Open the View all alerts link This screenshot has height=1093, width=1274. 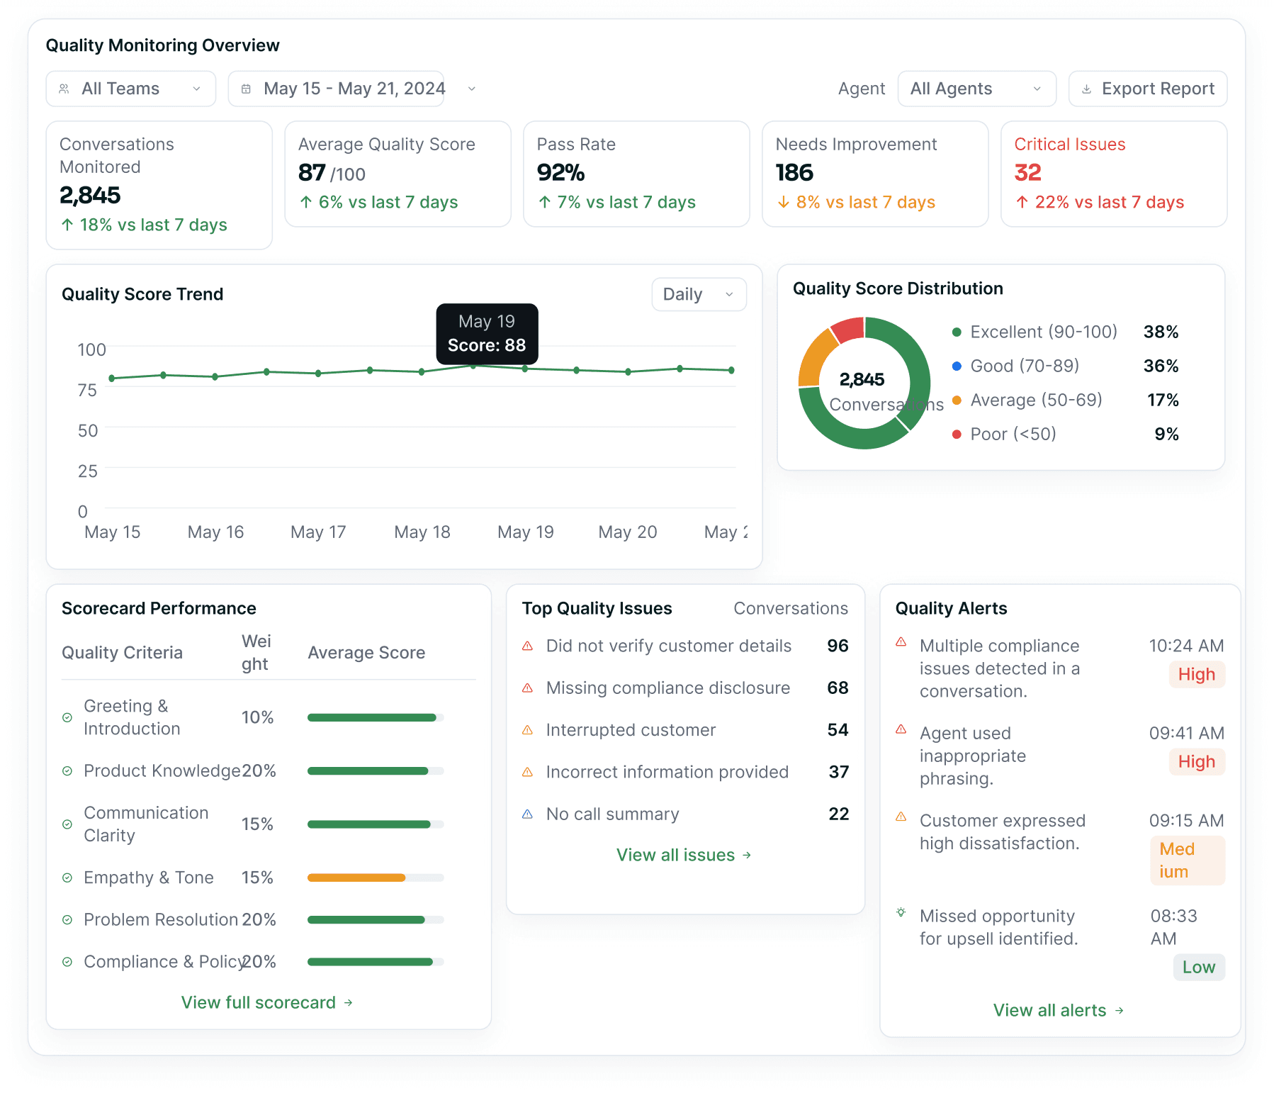pos(1059,1010)
